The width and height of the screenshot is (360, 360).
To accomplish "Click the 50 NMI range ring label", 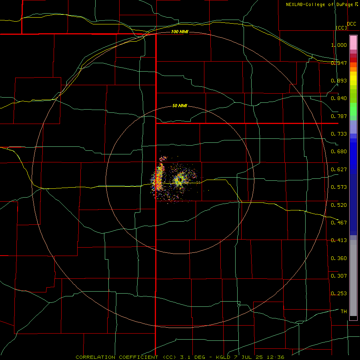I will pyautogui.click(x=180, y=106).
